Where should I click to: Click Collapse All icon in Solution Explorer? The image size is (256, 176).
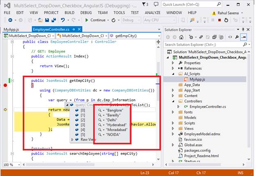pyautogui.click(x=214, y=37)
